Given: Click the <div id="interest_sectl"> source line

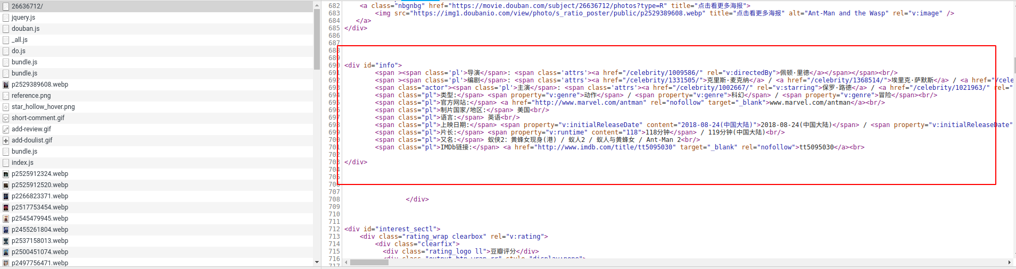Looking at the screenshot, I should pyautogui.click(x=392, y=229).
